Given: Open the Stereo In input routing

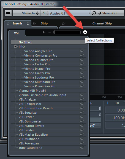Looking at the screenshot, I should click(27, 13).
